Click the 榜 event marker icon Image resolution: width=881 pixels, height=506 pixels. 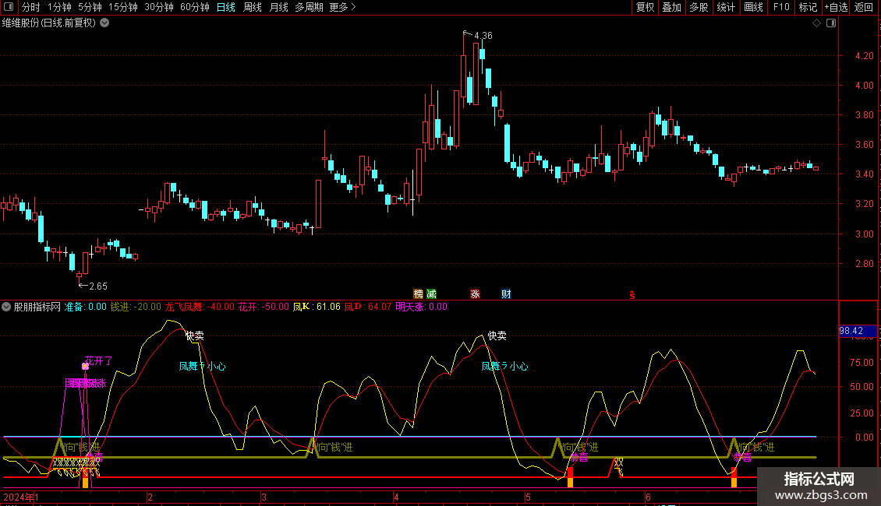(418, 294)
